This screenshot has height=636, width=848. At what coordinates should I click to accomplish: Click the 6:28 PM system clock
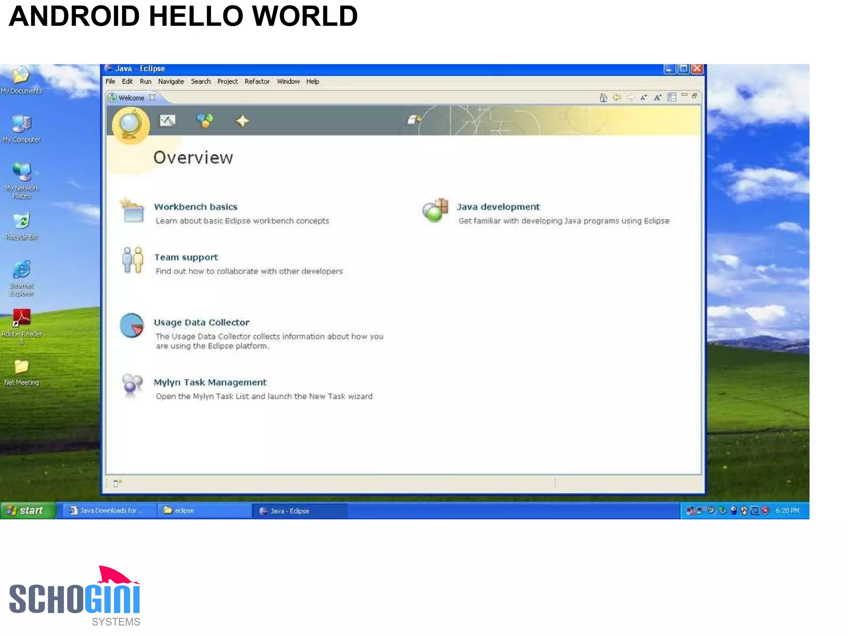coord(787,511)
